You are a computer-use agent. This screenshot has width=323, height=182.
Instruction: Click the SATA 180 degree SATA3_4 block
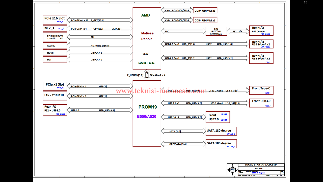pyautogui.click(x=221, y=144)
